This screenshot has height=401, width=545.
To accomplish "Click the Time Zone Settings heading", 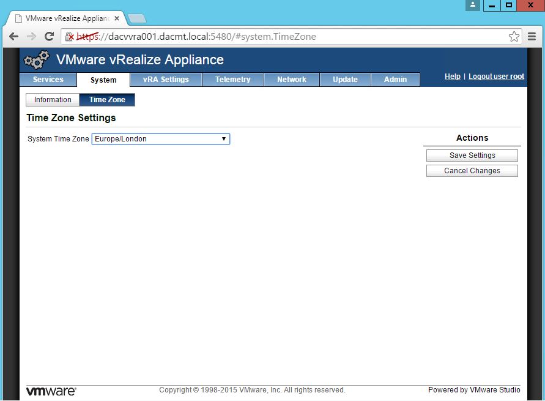I will [x=71, y=118].
